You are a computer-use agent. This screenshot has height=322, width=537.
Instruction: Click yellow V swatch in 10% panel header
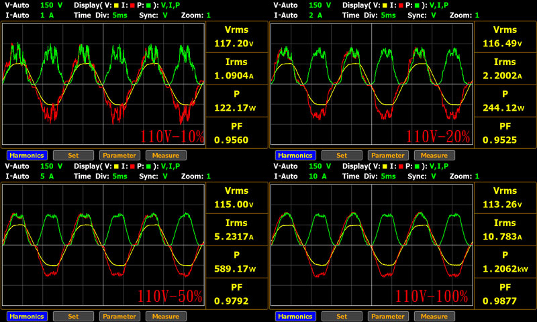pos(116,5)
